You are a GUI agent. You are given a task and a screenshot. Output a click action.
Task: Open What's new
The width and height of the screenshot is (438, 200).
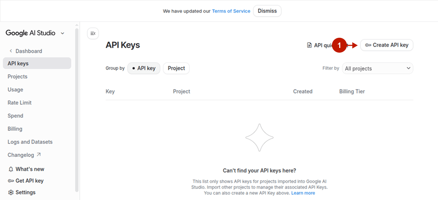coord(30,169)
